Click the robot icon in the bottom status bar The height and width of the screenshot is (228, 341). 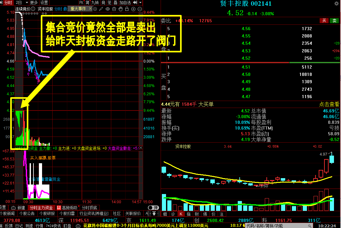pos(78,226)
